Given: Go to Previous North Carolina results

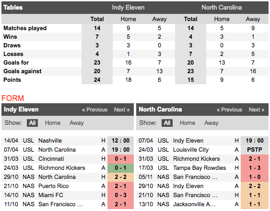Looking at the screenshot, I should pyautogui.click(x=229, y=110).
